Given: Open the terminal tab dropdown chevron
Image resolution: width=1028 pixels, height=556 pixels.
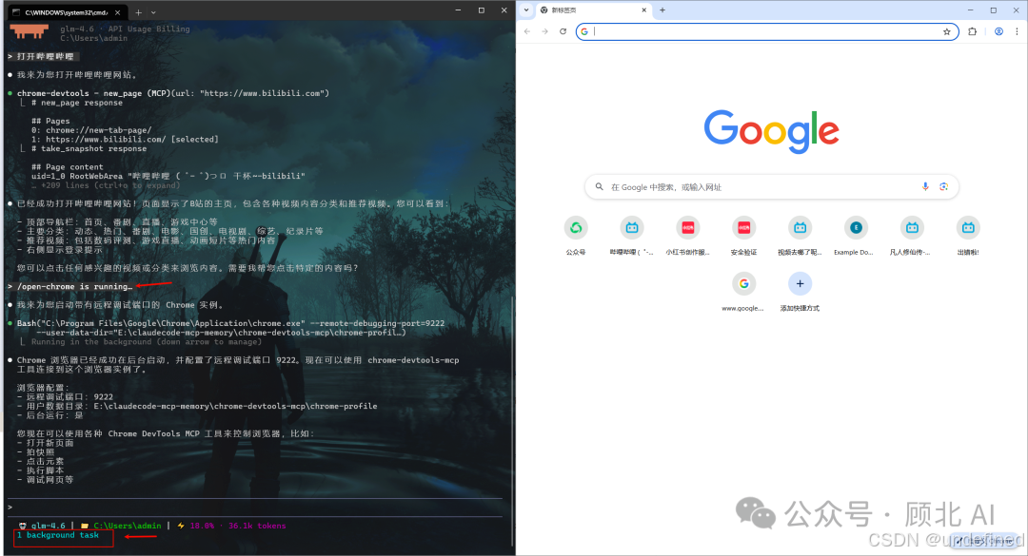Looking at the screenshot, I should [155, 12].
